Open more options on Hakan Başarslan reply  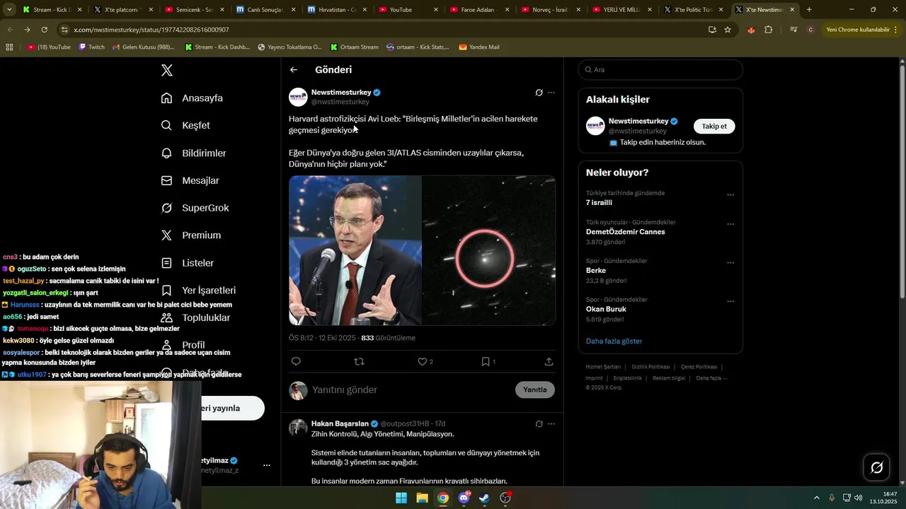tap(551, 424)
